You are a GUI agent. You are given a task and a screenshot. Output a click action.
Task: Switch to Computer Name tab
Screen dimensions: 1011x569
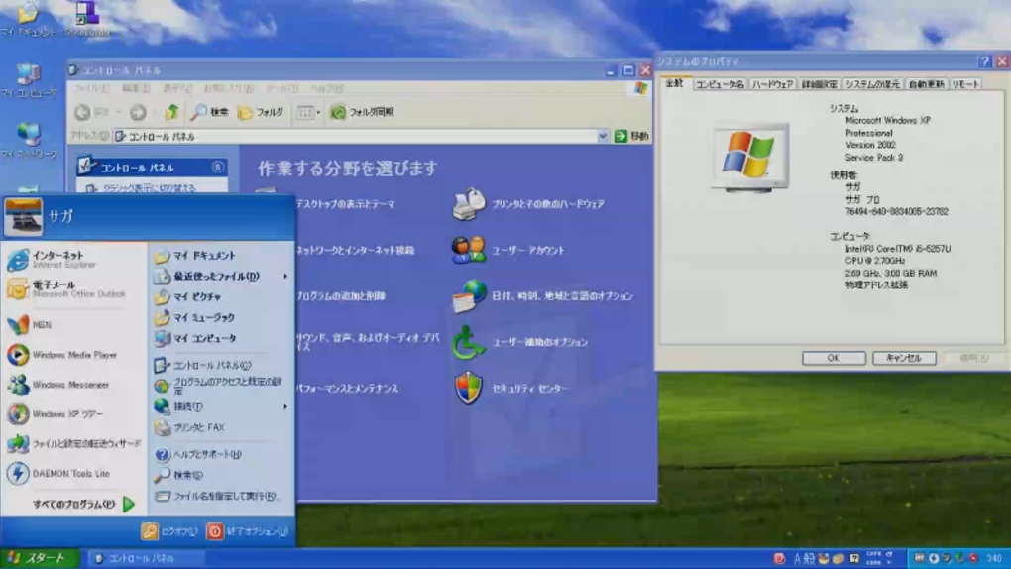pyautogui.click(x=721, y=84)
